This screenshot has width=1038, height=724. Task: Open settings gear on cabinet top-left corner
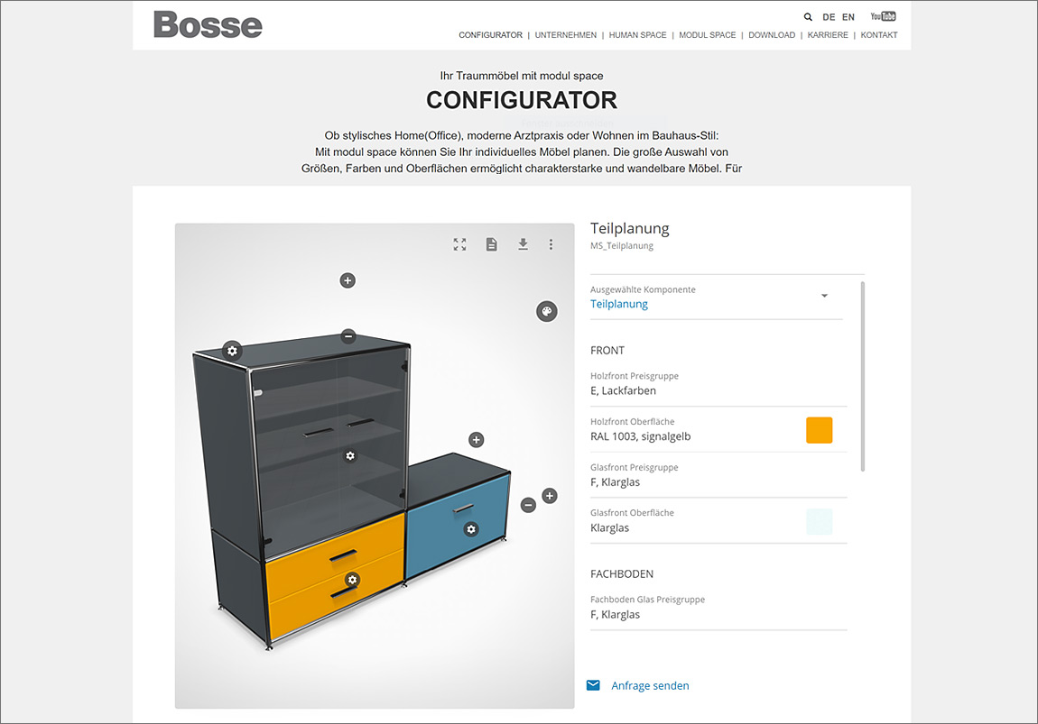(x=232, y=351)
